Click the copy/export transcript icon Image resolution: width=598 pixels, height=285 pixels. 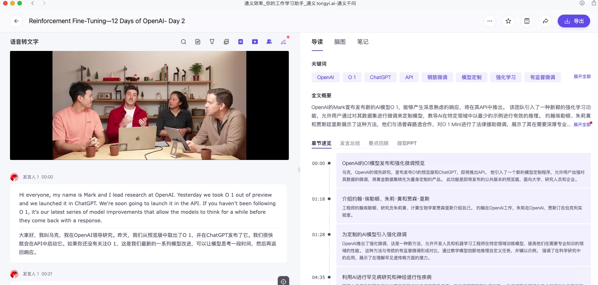click(226, 42)
